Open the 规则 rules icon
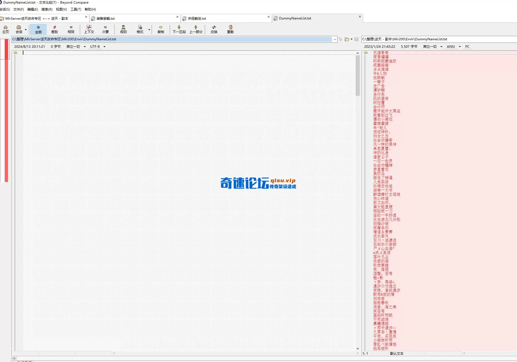 click(123, 29)
